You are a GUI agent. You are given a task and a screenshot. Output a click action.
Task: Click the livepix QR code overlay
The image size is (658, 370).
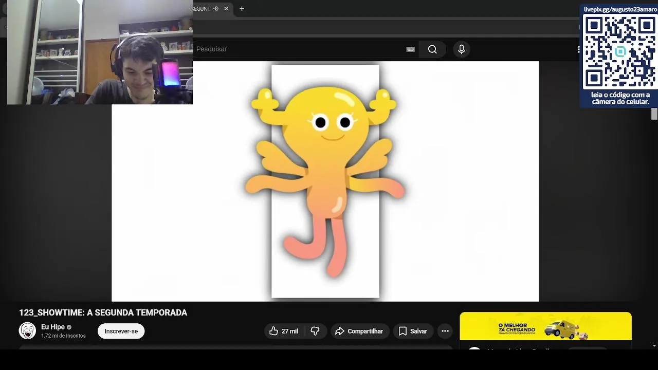619,52
